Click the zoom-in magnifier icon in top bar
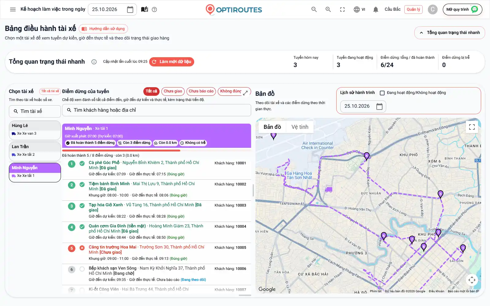Screen dimensions: 490x306 click(x=328, y=9)
